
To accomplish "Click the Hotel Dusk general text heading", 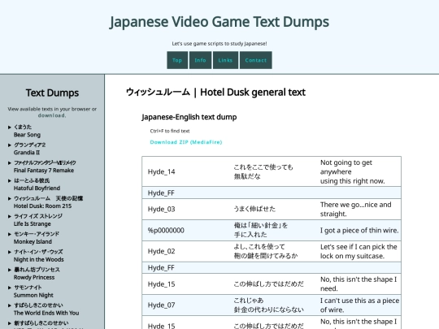I will click(x=215, y=93).
